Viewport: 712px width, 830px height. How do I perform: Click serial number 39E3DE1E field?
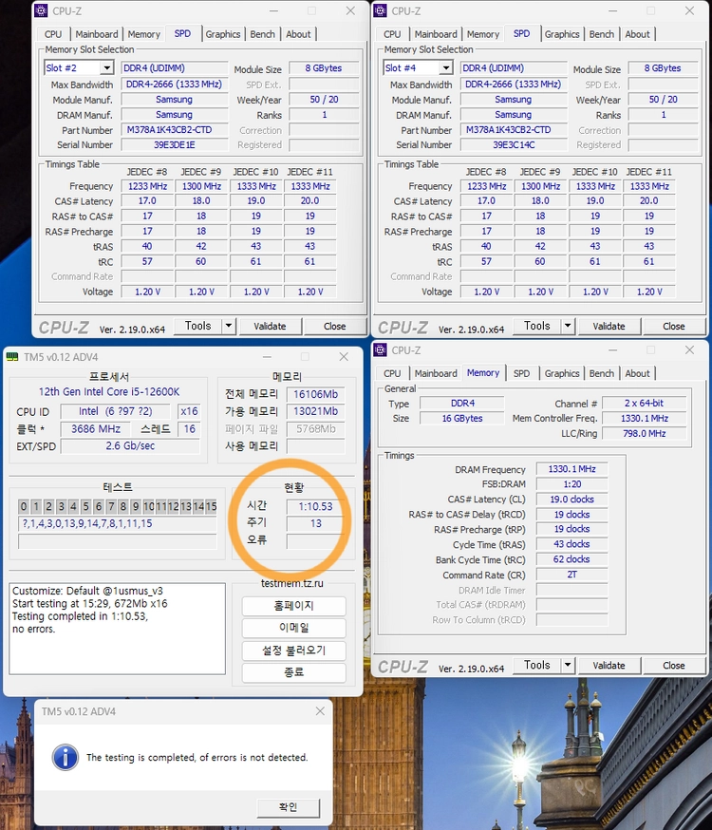(175, 144)
